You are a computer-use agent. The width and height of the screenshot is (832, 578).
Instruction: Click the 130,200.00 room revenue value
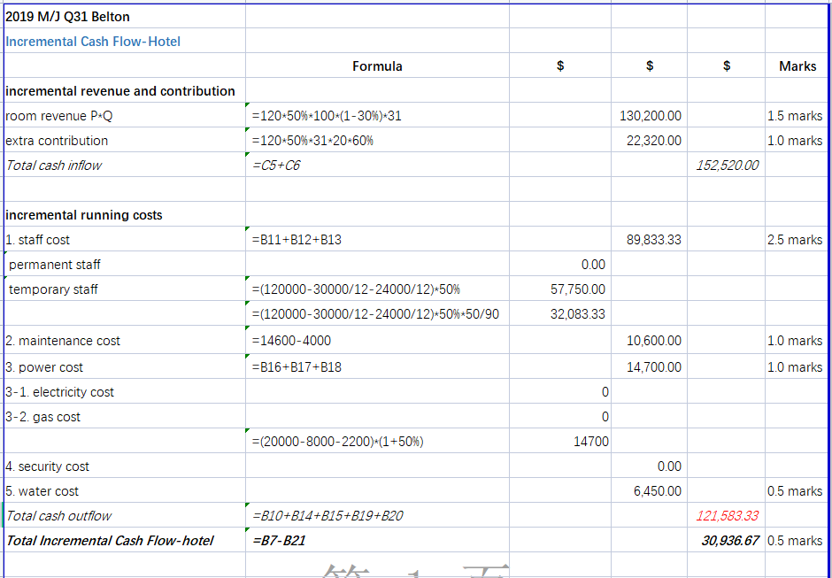pos(651,116)
